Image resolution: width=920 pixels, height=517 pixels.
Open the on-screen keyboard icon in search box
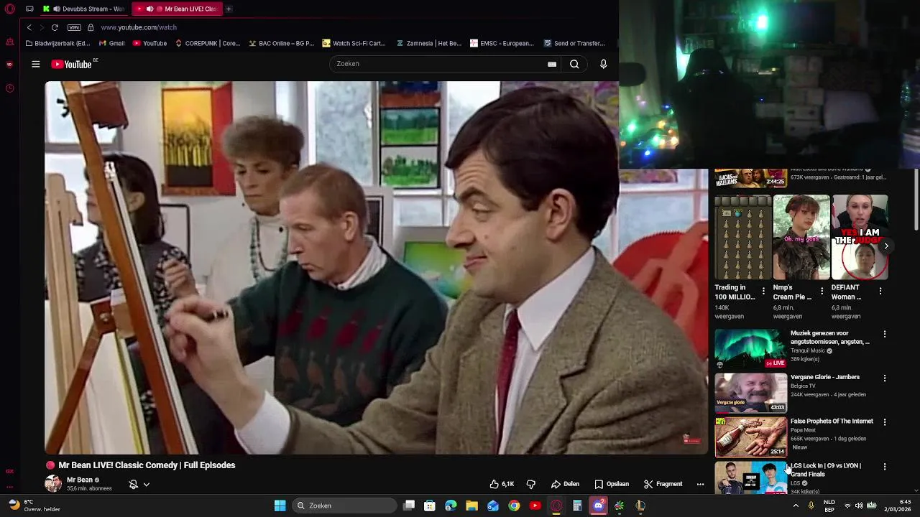tap(552, 64)
